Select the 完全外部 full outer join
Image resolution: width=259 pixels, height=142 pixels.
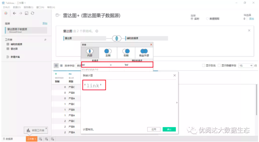click(x=144, y=53)
